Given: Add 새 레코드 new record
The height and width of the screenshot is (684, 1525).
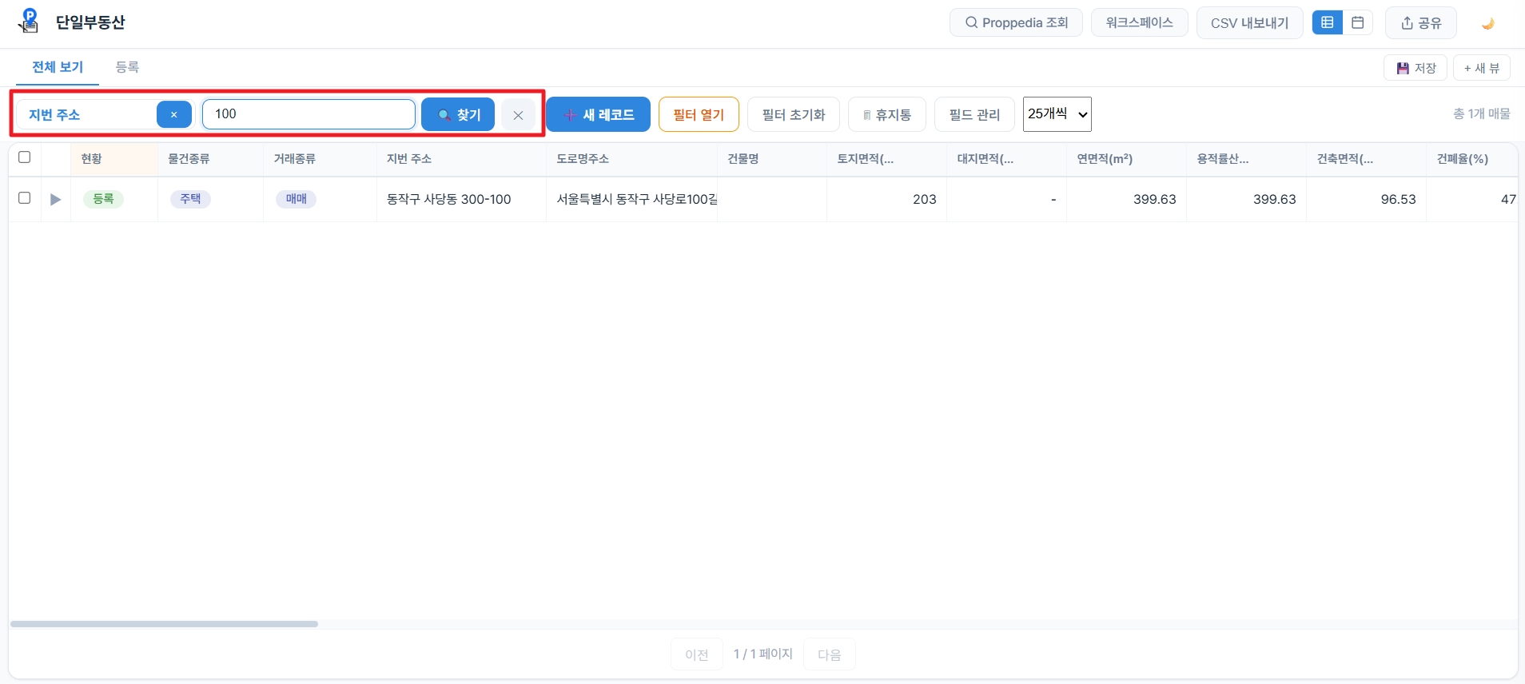Looking at the screenshot, I should click(x=599, y=114).
